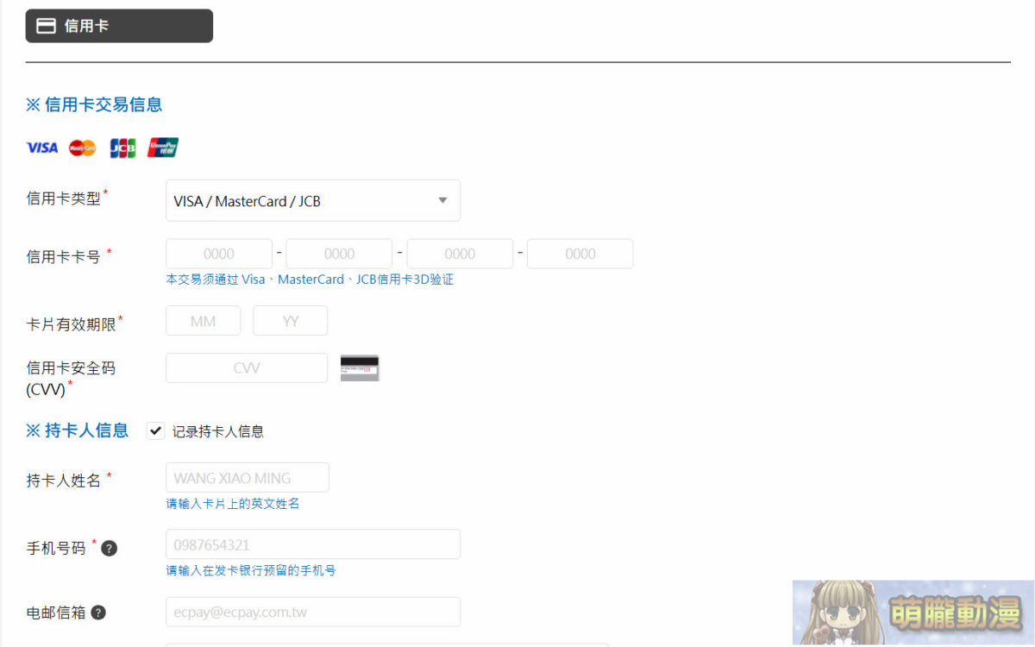Focus the second card number field

[x=339, y=254]
